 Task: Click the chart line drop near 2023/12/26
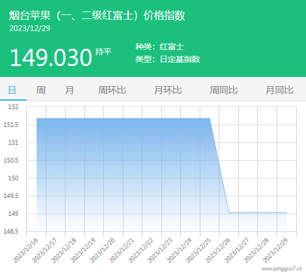(219, 165)
